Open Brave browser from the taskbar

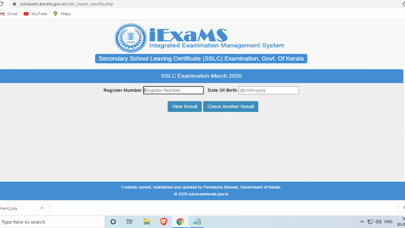(x=163, y=222)
